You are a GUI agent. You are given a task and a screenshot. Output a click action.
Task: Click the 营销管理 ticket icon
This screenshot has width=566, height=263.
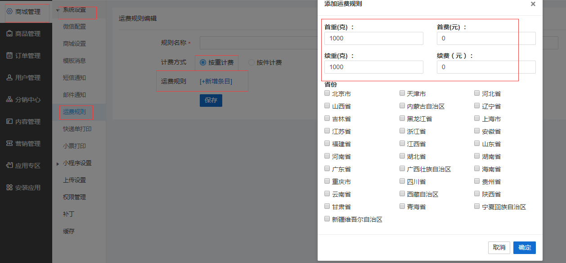pos(9,144)
